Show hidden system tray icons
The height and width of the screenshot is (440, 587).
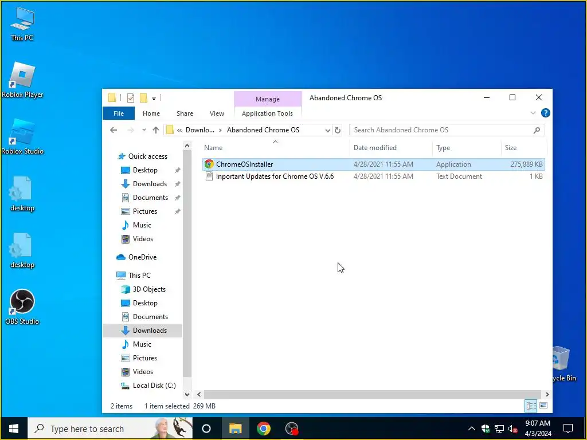(x=472, y=429)
